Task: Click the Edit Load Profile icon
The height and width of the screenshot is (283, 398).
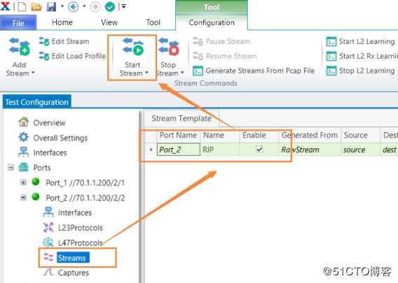Action: point(44,56)
